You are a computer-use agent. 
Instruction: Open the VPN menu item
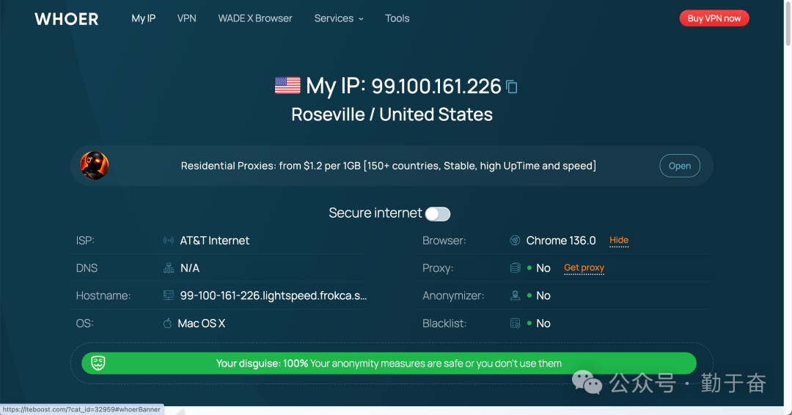pos(186,18)
